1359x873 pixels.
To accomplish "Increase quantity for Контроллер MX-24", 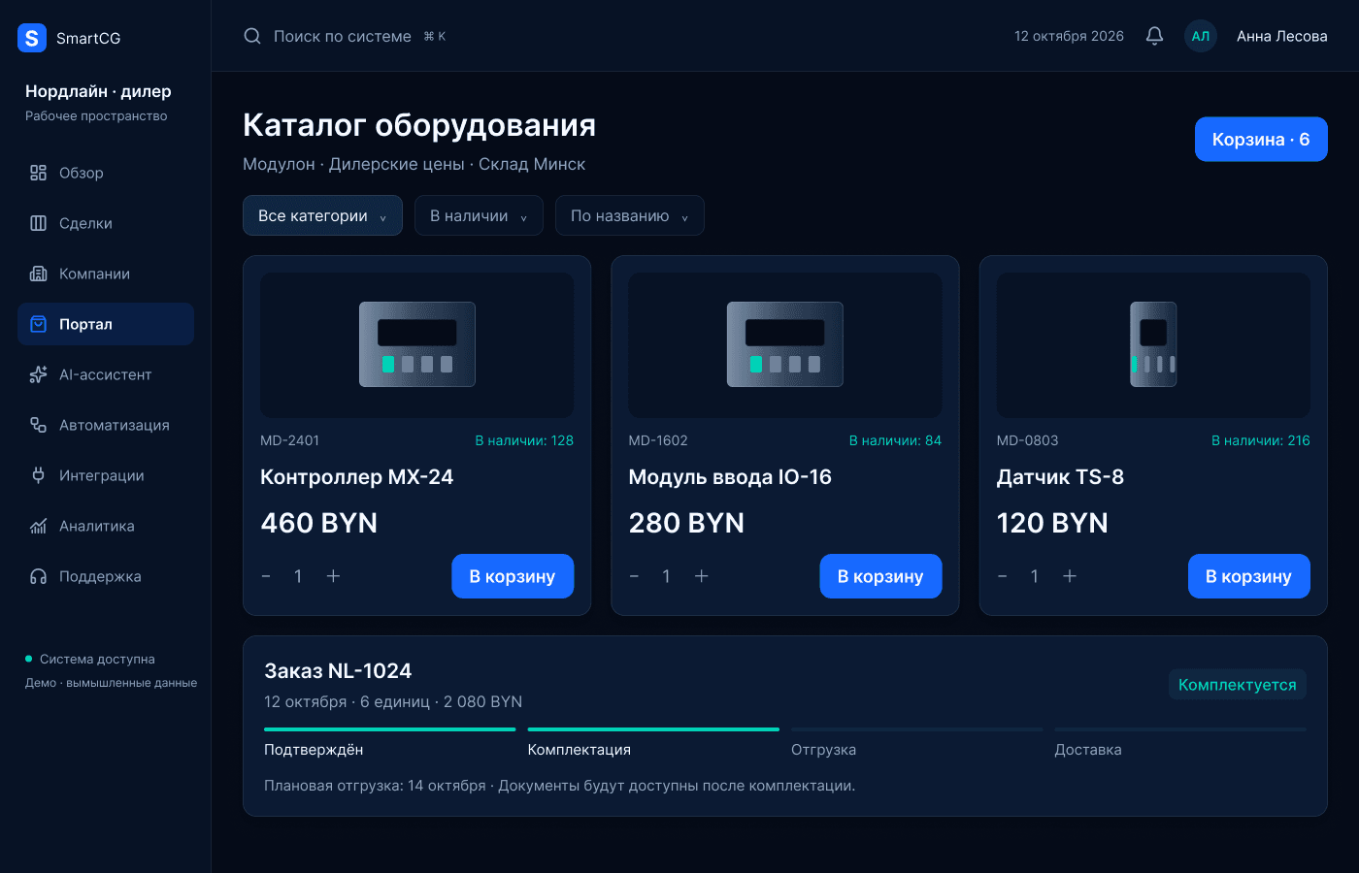I will 333,576.
